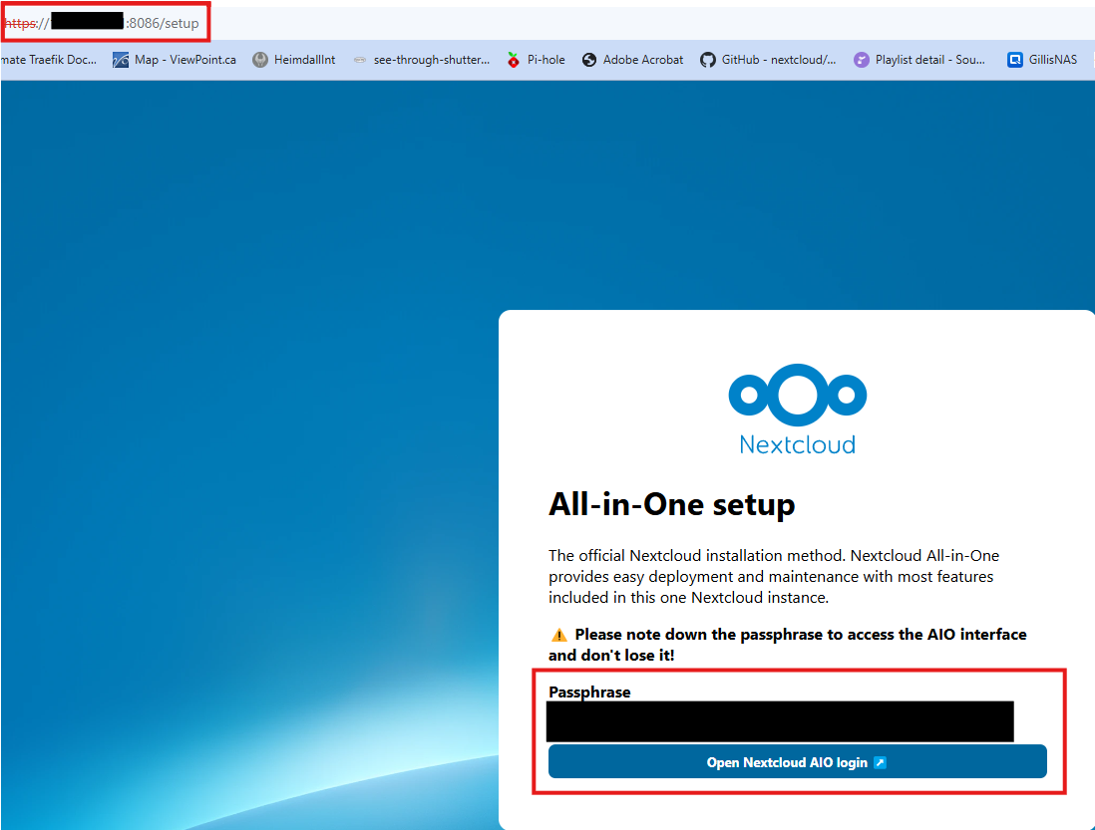Click the 'All-in-One setup' heading

672,505
